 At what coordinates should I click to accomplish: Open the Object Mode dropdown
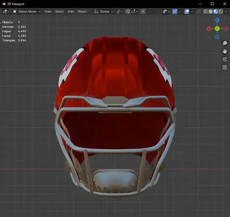tap(27, 12)
